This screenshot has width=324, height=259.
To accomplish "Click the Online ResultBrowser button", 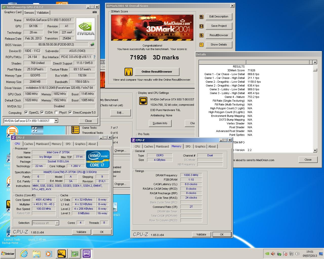I will pos(157,72).
